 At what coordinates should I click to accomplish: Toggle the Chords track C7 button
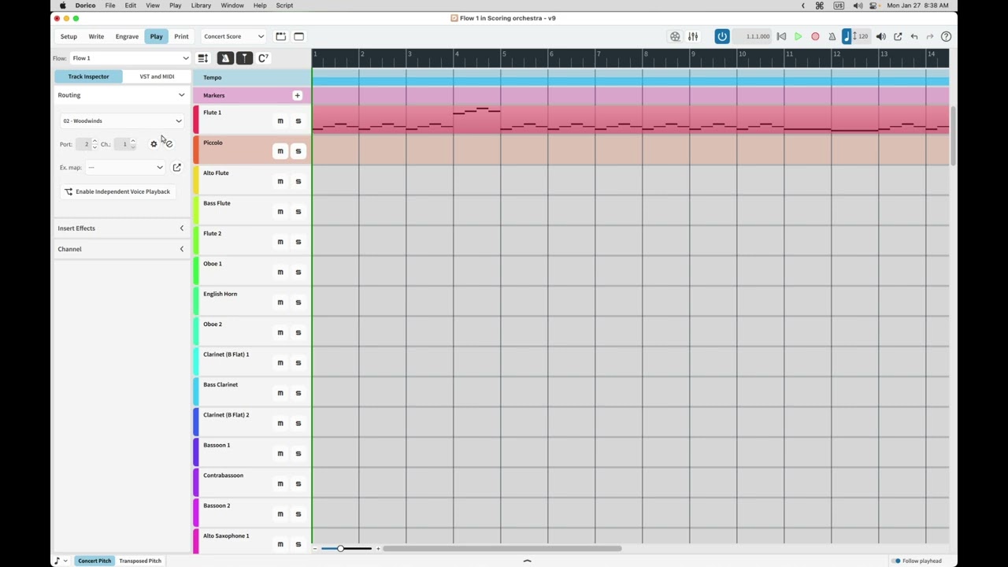pyautogui.click(x=263, y=58)
